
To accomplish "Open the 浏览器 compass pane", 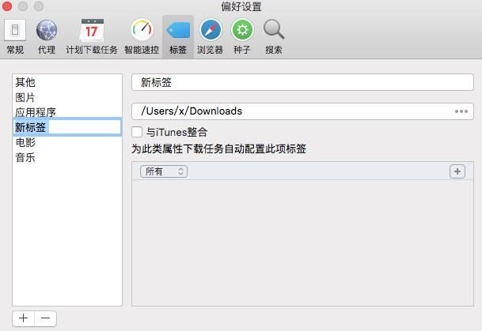I will 211,36.
